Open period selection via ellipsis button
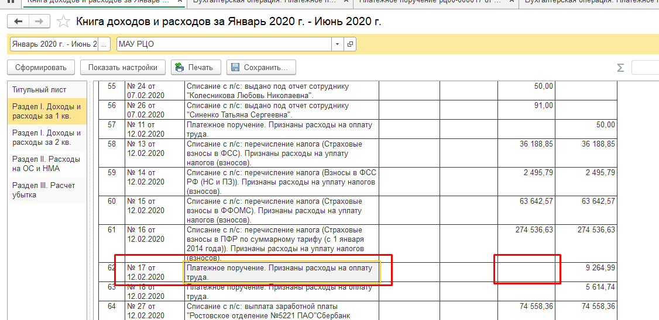This screenshot has width=659, height=320. [104, 44]
